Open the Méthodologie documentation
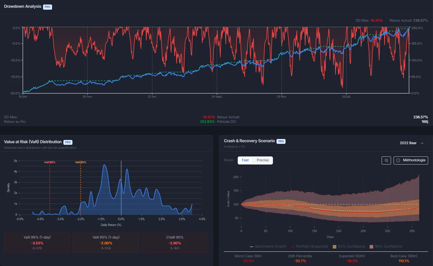The image size is (433, 266). (x=411, y=160)
